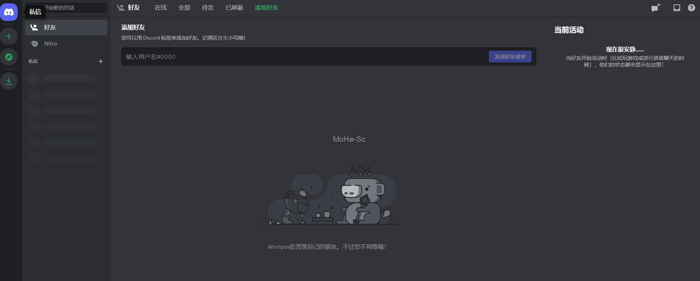The width and height of the screenshot is (700, 281).
Task: Click the download apps arrow icon
Action: click(x=9, y=81)
